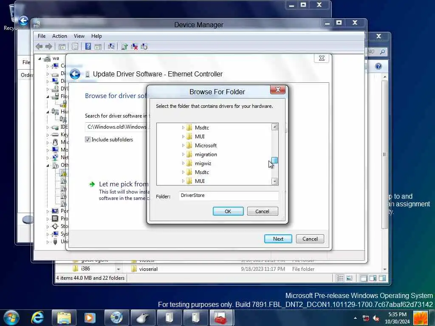Expand the Microsoft folder in tree
This screenshot has height=326, width=435.
183,146
